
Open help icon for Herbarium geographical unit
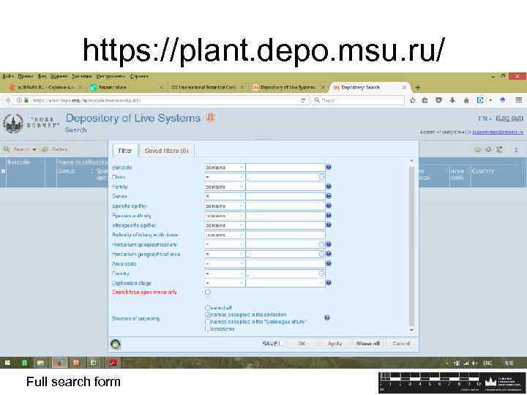pyautogui.click(x=329, y=244)
